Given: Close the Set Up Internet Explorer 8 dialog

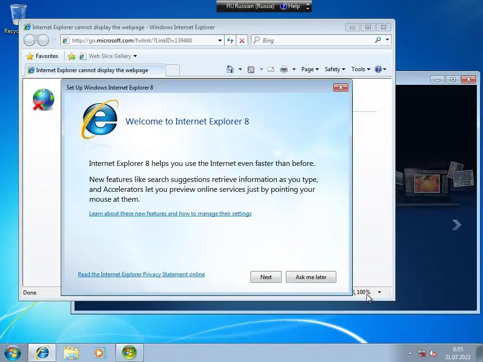Looking at the screenshot, I should [x=341, y=87].
